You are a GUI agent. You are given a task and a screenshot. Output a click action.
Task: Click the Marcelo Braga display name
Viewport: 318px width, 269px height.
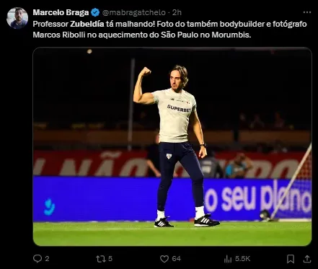[x=61, y=12]
